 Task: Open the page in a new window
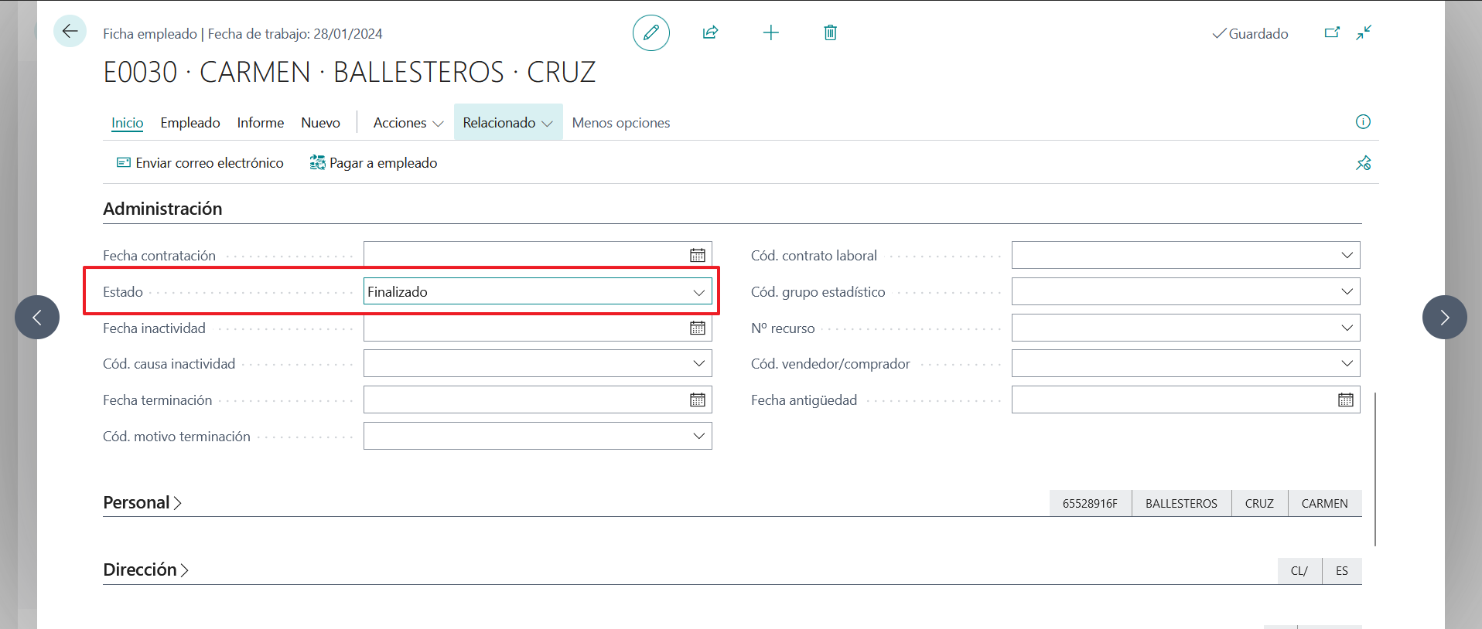pyautogui.click(x=1332, y=32)
